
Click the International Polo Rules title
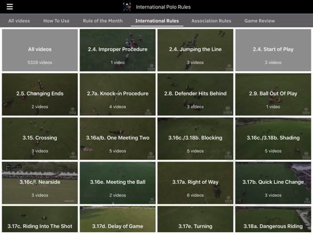tap(163, 7)
